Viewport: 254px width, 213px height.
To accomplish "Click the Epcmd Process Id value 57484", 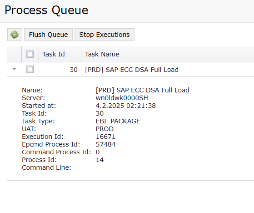I will point(105,144).
